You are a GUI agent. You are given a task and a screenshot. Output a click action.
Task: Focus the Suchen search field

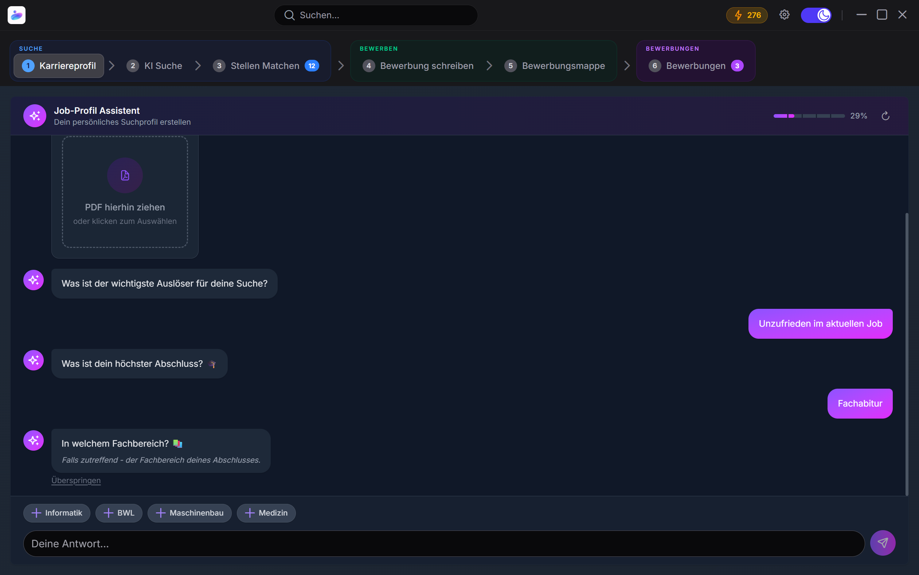click(x=376, y=15)
